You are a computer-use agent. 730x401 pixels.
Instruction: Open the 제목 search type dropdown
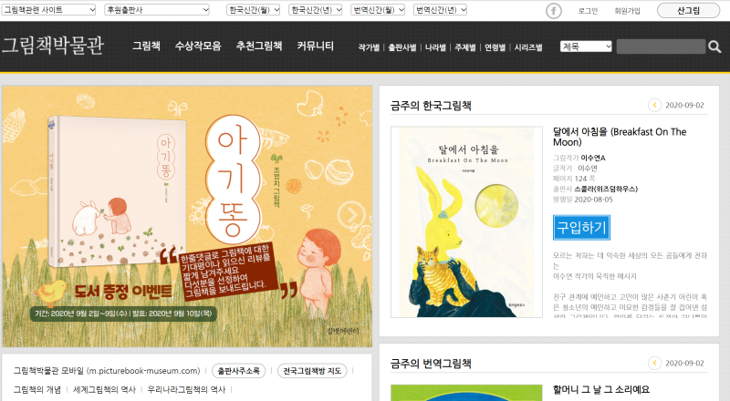[586, 46]
